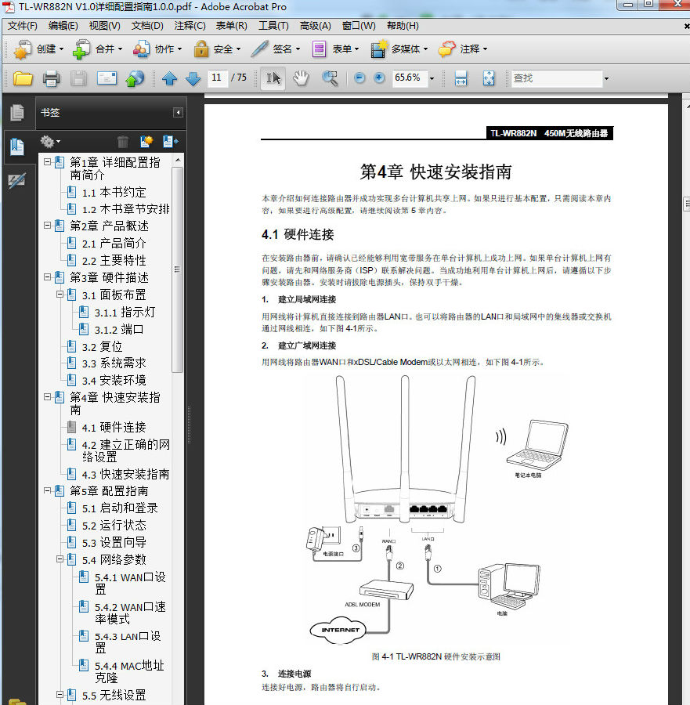The image size is (690, 705).
Task: Open the 编辑(E) menu
Action: [x=63, y=26]
